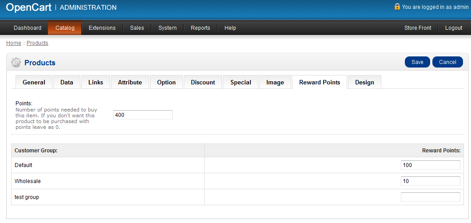This screenshot has height=223, width=471.
Task: Click the Logout link
Action: [x=454, y=28]
